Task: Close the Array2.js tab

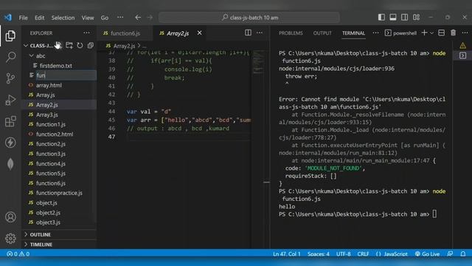Action: 199,33
